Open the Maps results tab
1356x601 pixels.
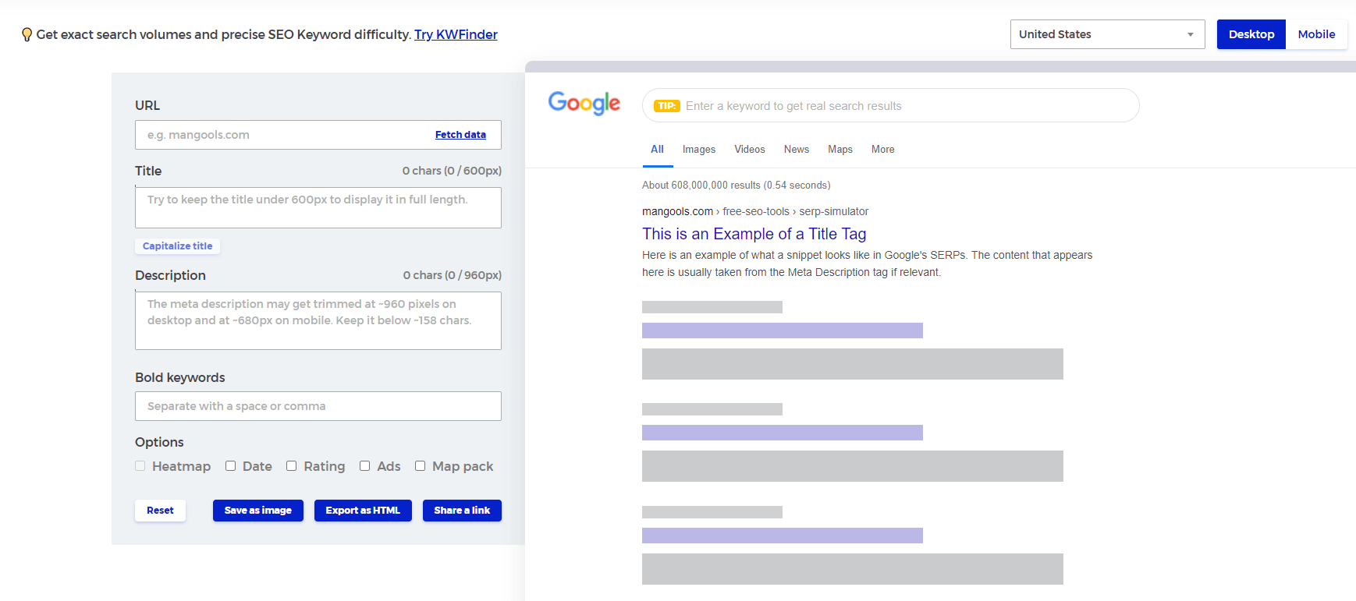click(x=840, y=150)
